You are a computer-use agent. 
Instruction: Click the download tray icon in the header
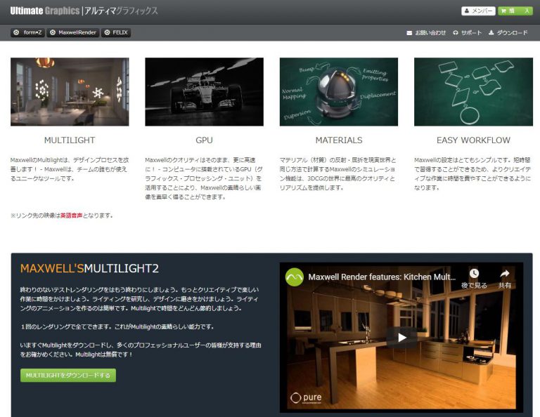coord(491,33)
